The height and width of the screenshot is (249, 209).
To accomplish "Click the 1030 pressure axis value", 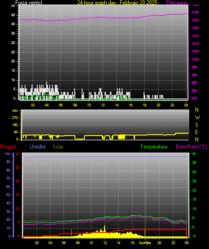I will point(195,12).
